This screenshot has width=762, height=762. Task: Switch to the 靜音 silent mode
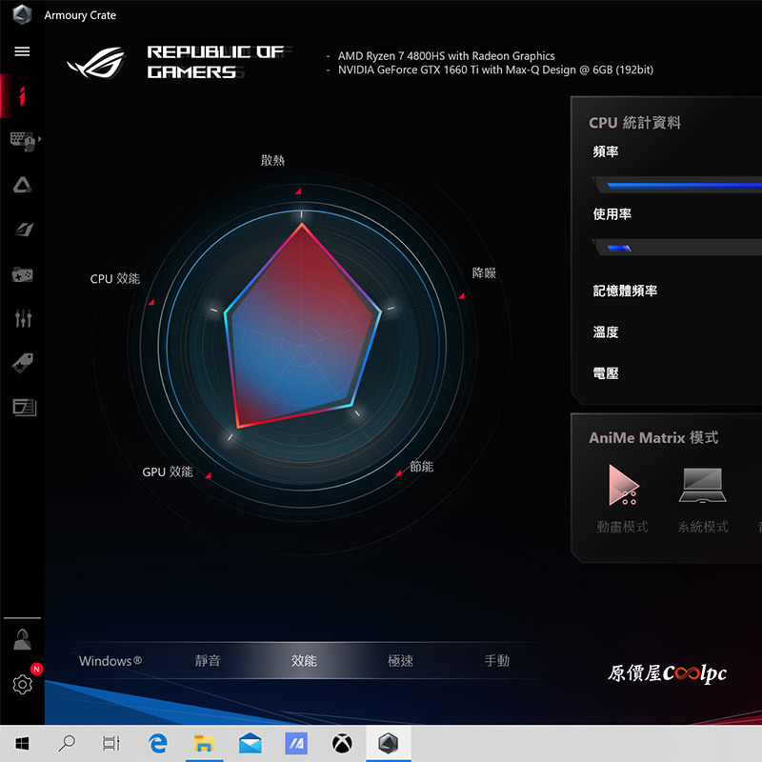(x=208, y=661)
